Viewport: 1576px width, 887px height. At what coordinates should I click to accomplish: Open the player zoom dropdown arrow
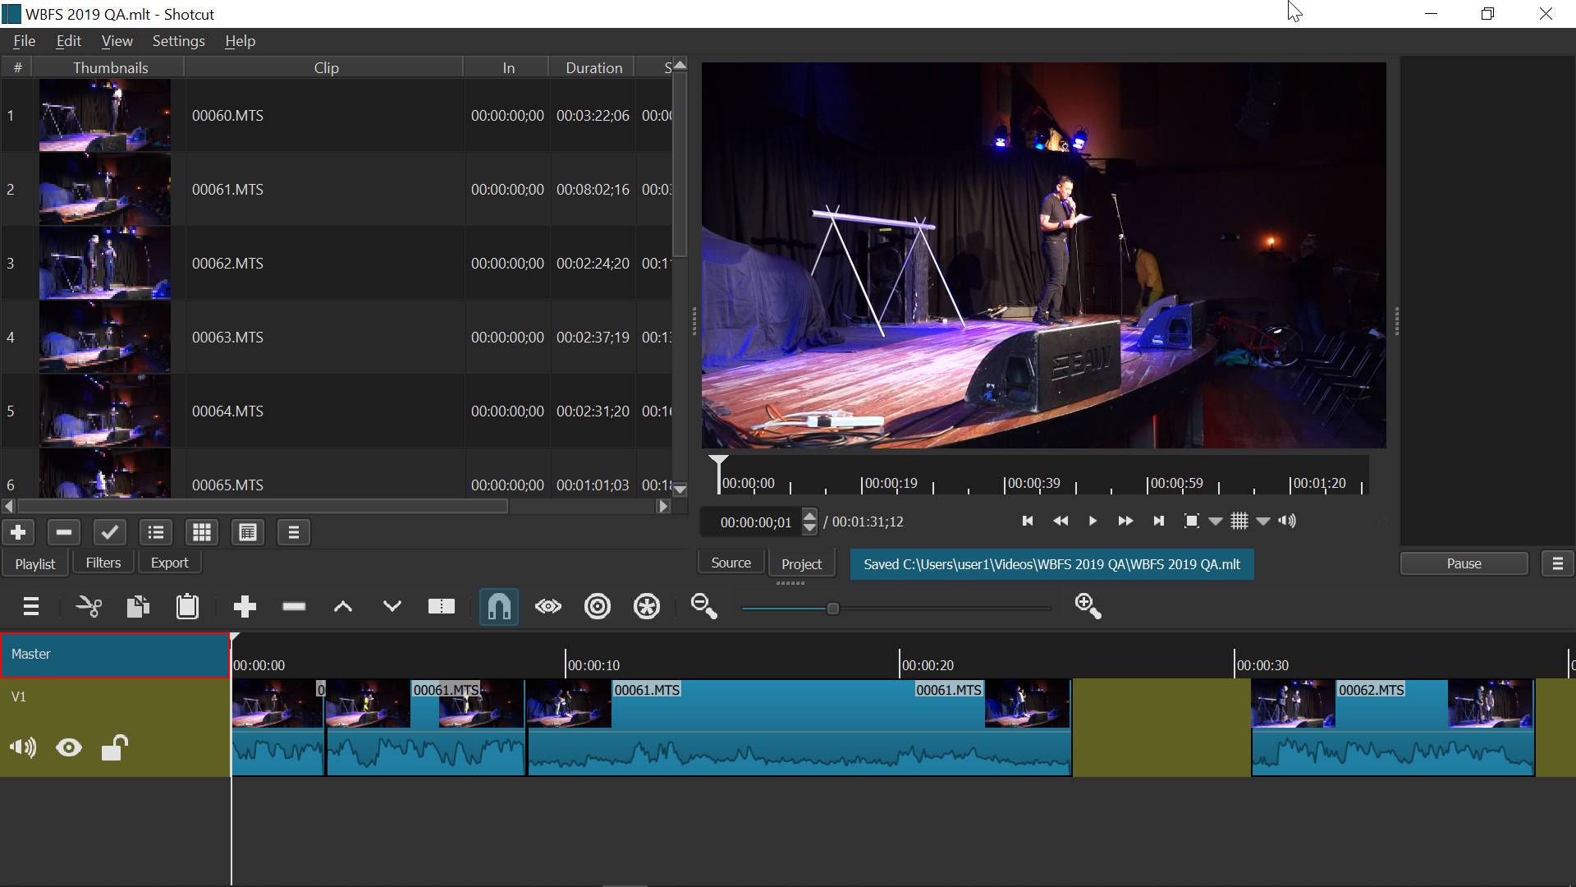1217,521
